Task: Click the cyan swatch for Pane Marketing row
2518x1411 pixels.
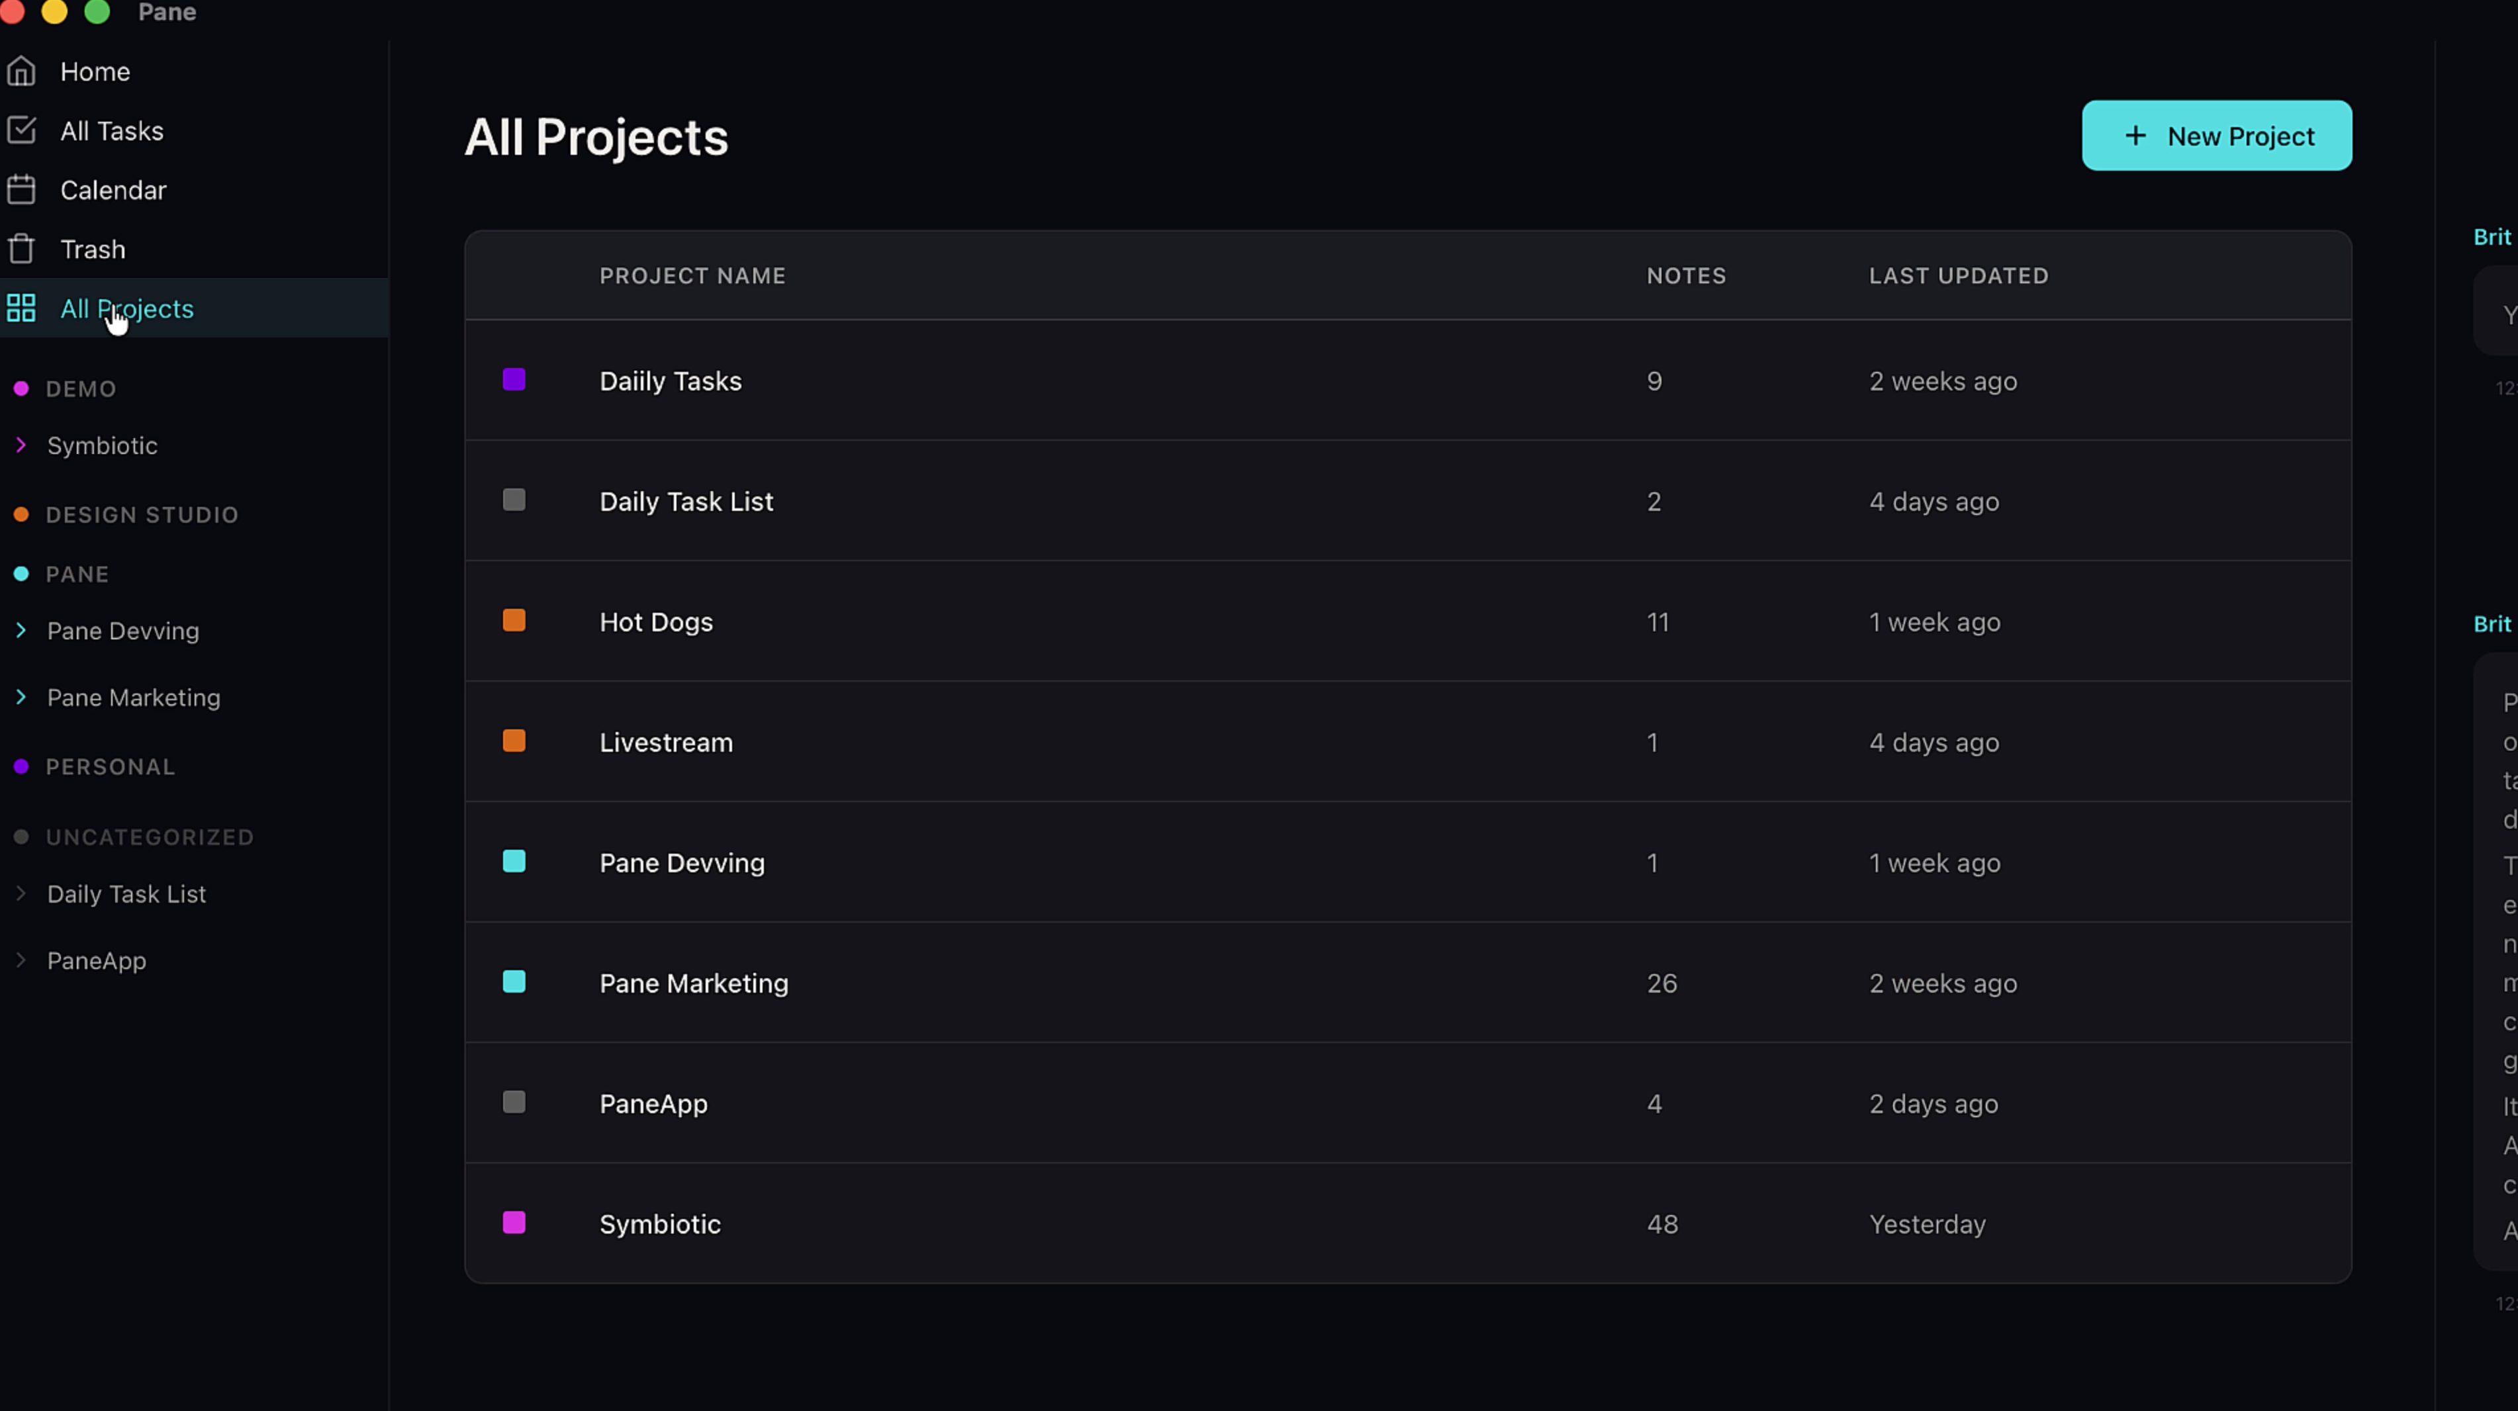Action: (x=514, y=981)
